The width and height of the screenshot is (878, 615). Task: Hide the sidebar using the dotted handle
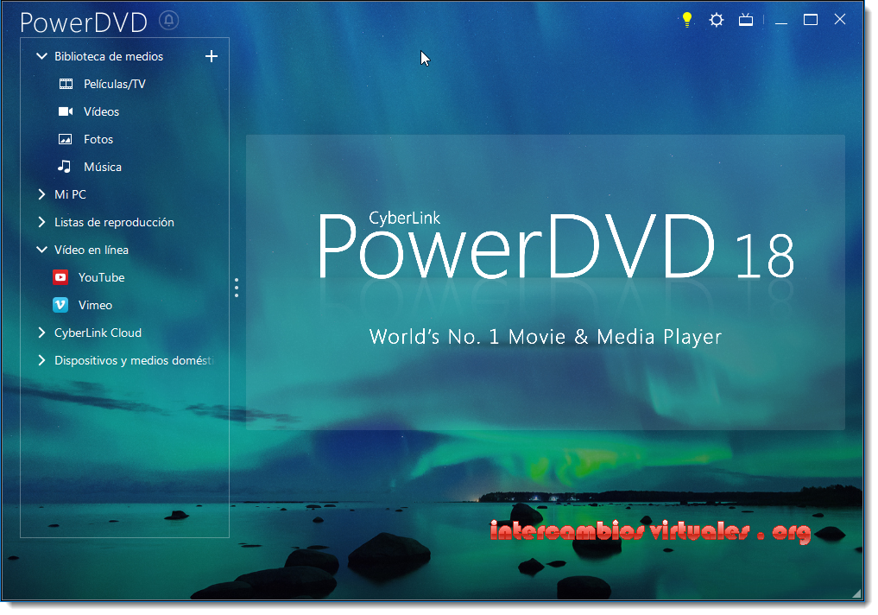[236, 288]
